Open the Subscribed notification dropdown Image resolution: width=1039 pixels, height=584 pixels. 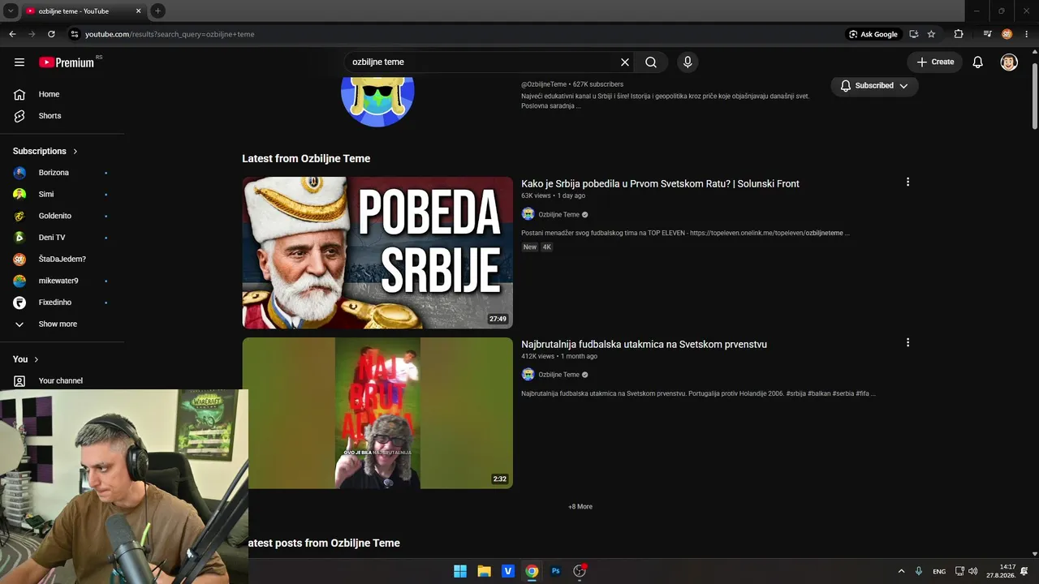point(874,86)
